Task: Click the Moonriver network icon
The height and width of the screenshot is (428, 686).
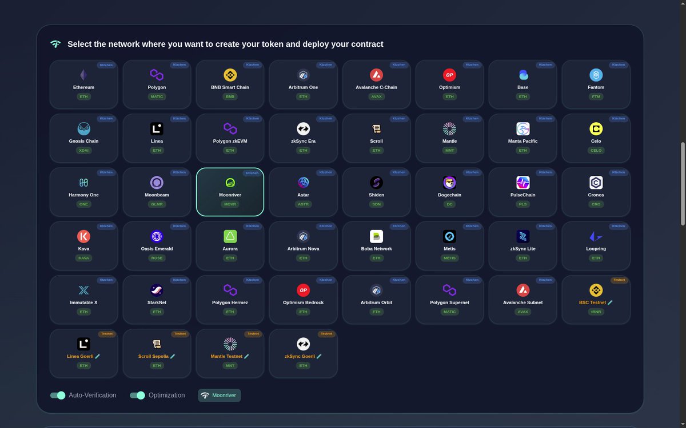Action: 230,183
